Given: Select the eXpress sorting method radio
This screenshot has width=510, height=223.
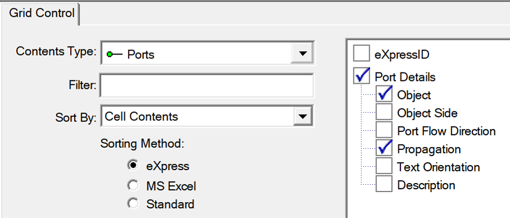Looking at the screenshot, I should click(x=133, y=166).
